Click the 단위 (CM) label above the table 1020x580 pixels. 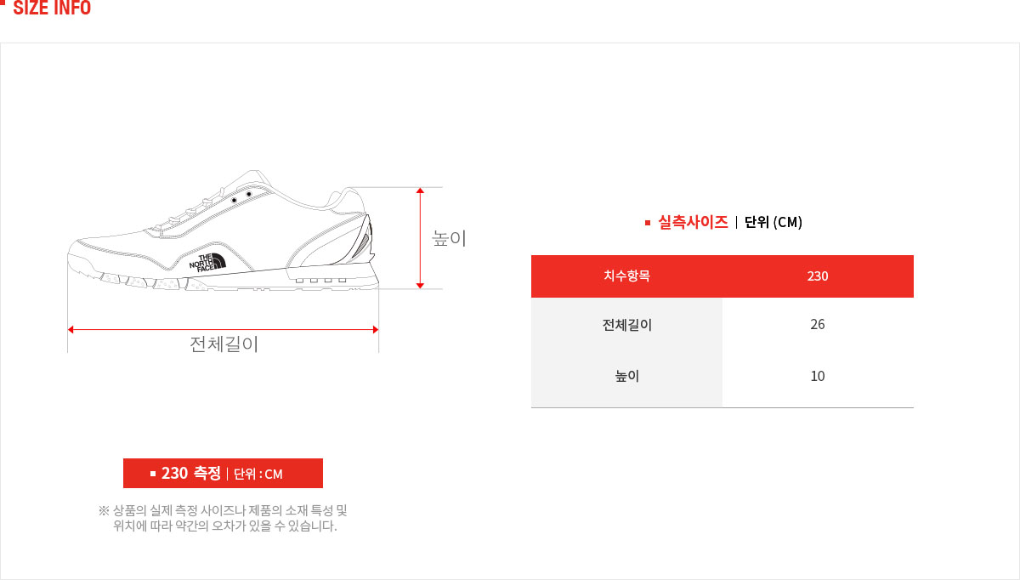773,222
